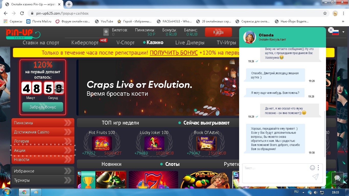Open the Chrome profile avatar

(x=335, y=13)
